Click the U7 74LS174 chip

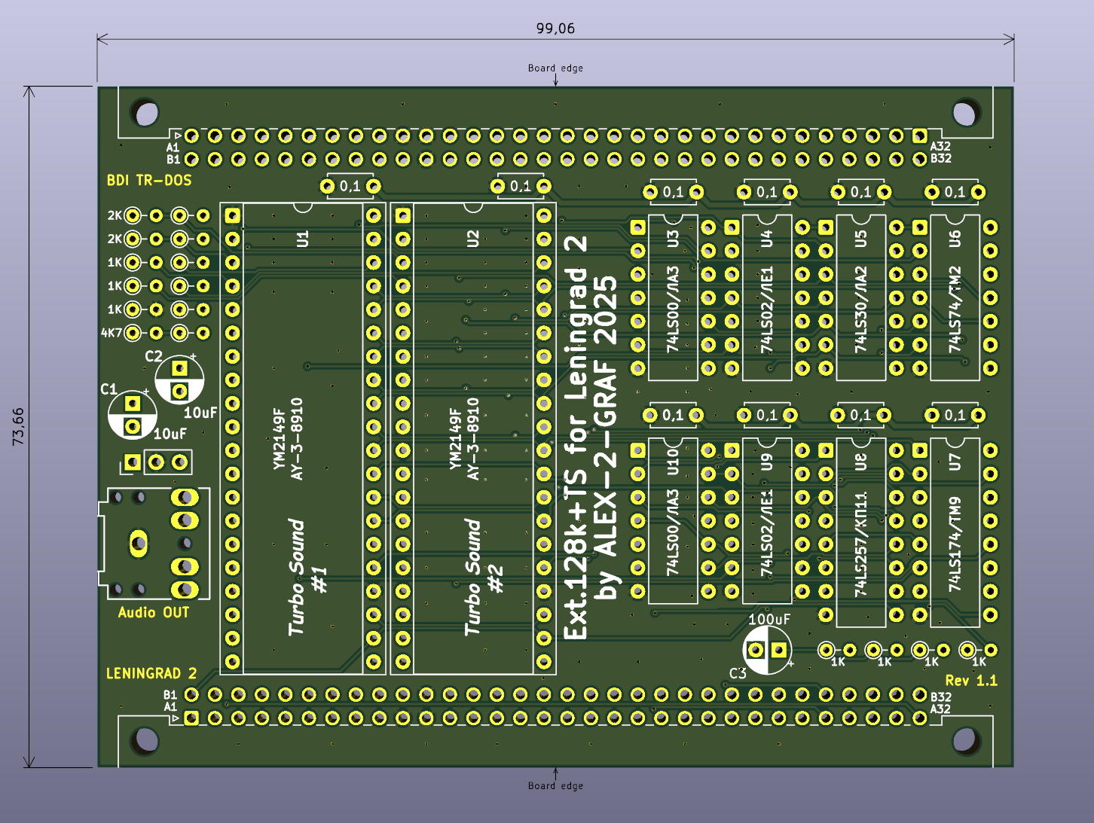[x=955, y=532]
